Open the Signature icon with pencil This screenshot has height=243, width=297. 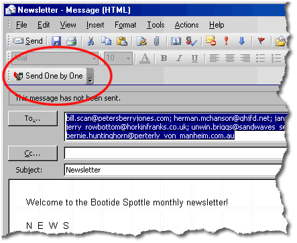tap(142, 41)
